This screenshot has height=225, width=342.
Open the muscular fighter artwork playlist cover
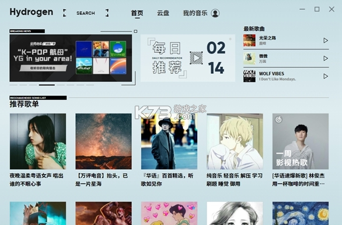[104, 213]
